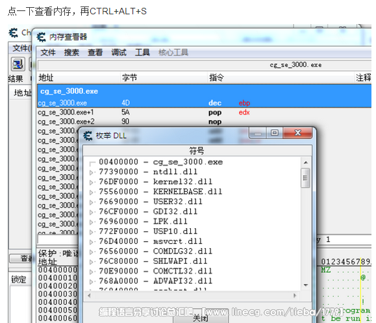This screenshot has width=376, height=323.
Task: Maximize the Enumerate DLL dialog
Action: pos(275,133)
